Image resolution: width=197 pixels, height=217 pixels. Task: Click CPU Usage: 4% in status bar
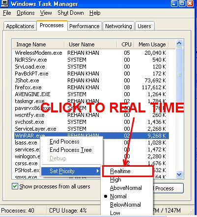[x=68, y=211]
